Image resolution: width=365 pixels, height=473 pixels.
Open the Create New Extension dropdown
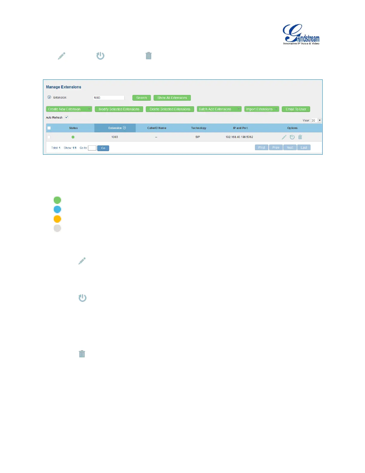coord(69,109)
